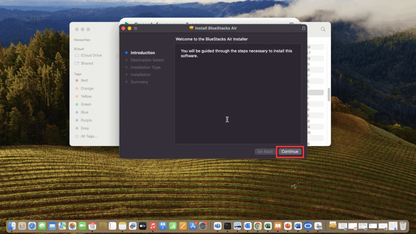
Task: Open Messages from the Dock
Action: 42,226
